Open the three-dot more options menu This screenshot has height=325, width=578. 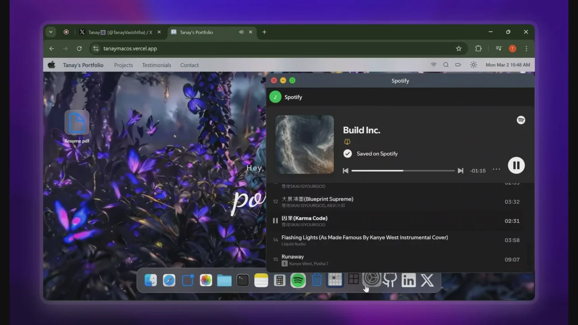(496, 169)
